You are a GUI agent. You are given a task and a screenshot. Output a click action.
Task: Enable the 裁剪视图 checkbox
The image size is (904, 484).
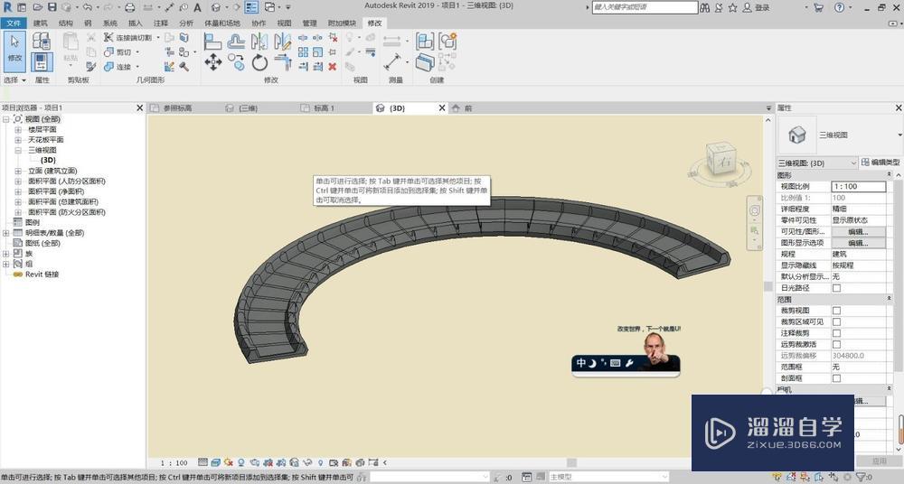tap(836, 310)
